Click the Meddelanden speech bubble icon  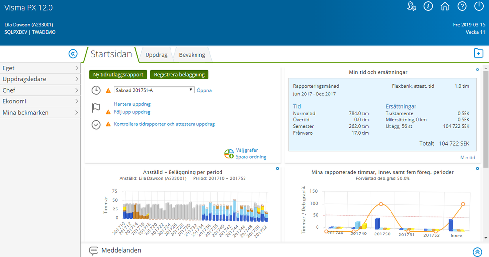coord(94,251)
